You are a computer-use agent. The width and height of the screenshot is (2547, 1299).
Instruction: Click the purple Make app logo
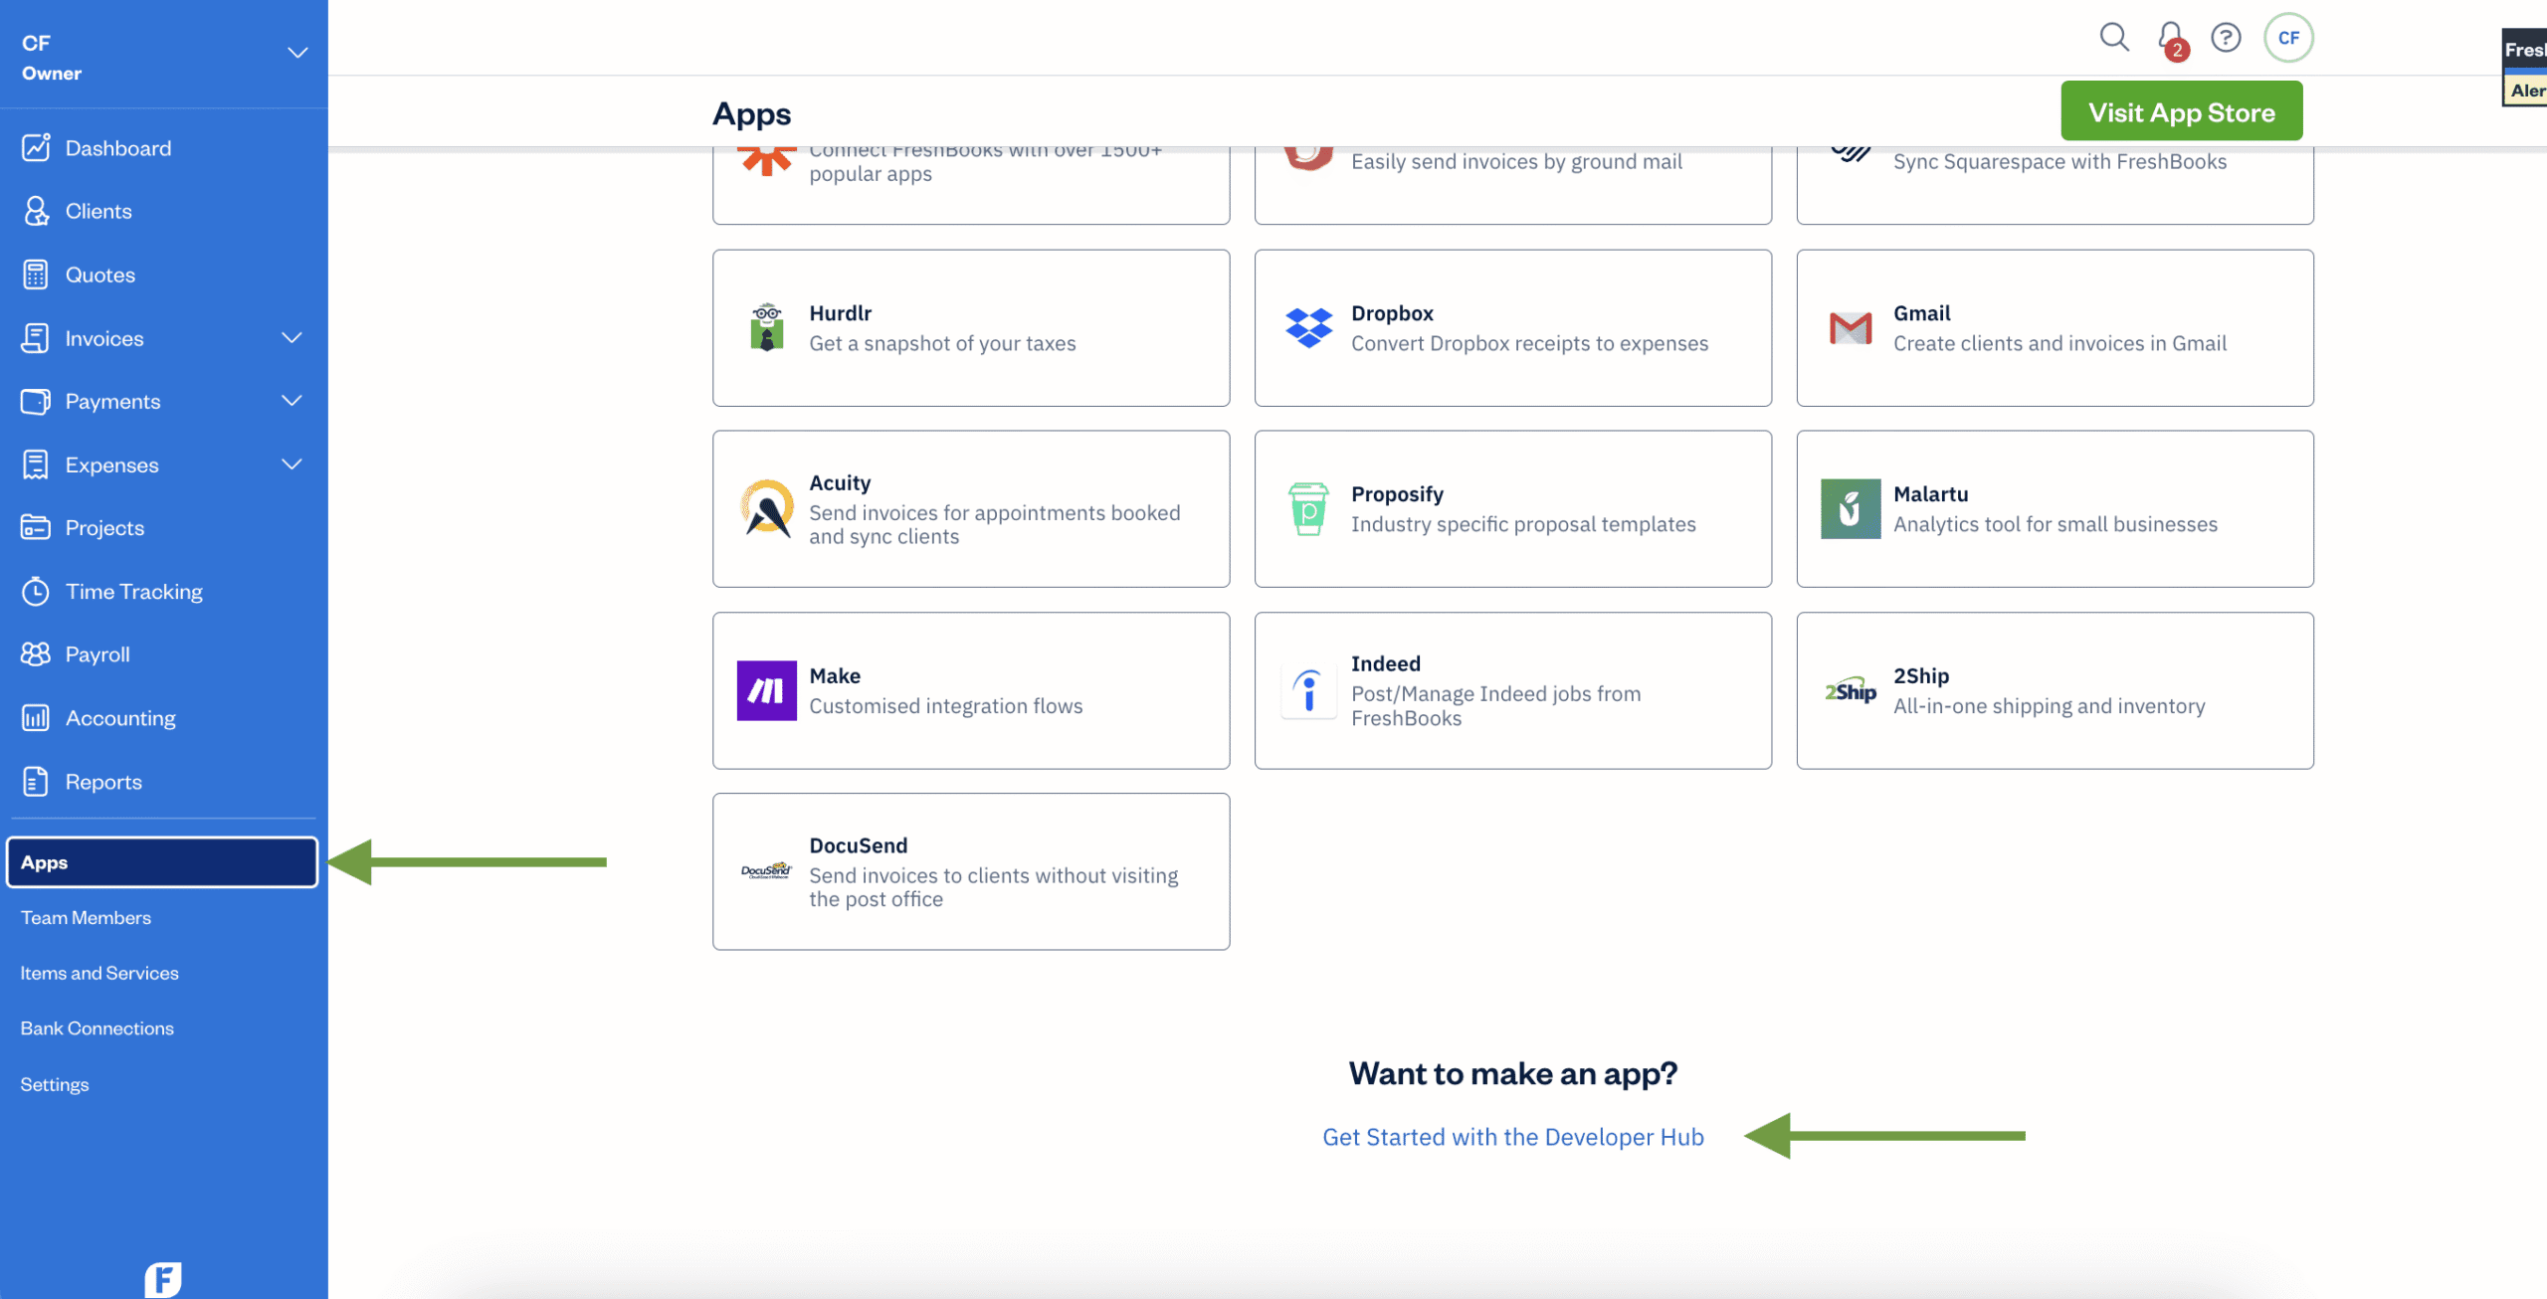pyautogui.click(x=766, y=690)
